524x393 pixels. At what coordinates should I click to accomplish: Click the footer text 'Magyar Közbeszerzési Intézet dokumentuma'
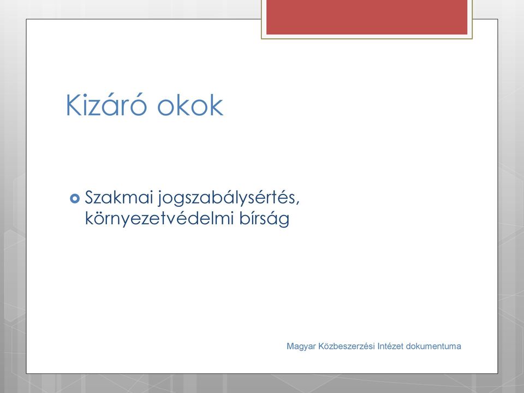tap(373, 346)
